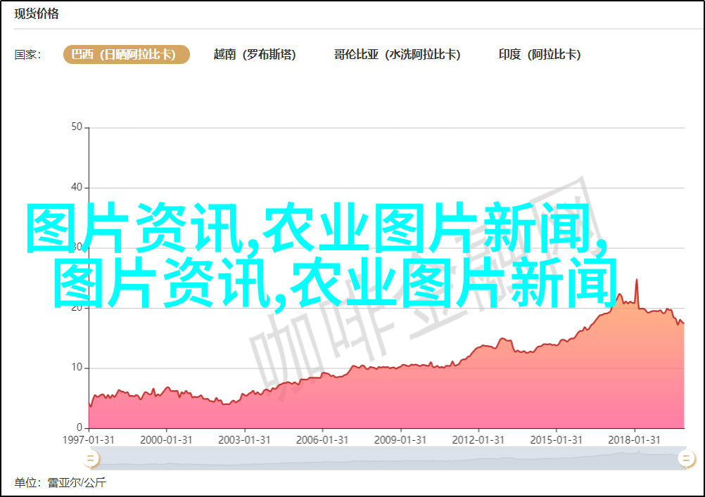
Task: Click the 2009-01-31 axis label
Action: (400, 440)
